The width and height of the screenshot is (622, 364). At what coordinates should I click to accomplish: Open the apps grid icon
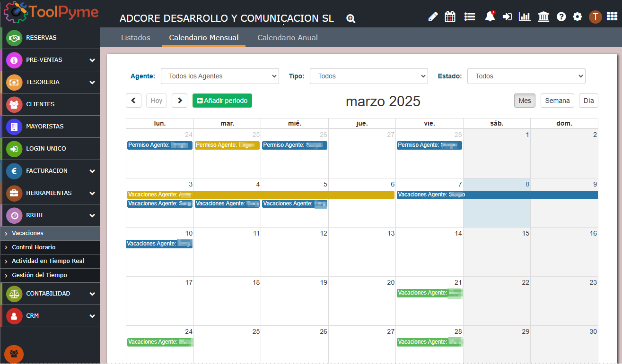click(x=612, y=17)
